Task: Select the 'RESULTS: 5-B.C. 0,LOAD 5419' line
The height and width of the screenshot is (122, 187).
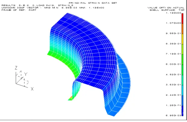Action: [x=37, y=5]
